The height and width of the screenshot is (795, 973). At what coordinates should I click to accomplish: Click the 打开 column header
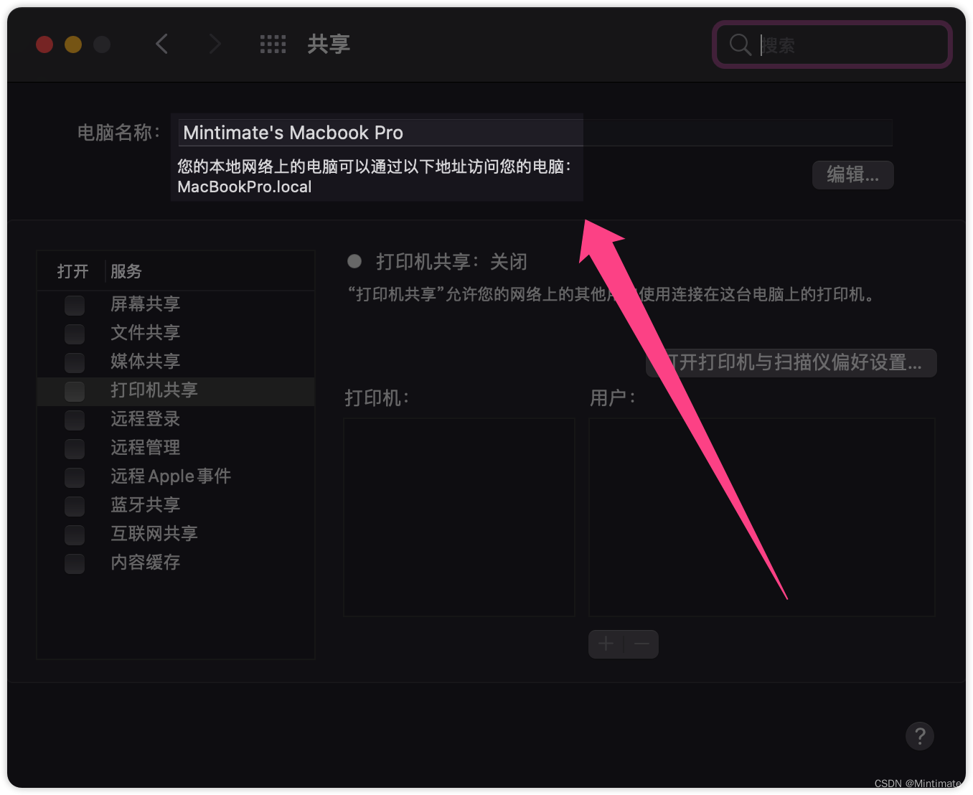coord(72,271)
